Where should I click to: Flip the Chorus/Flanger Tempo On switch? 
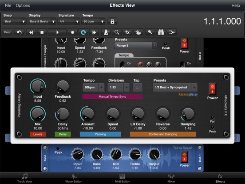(122, 64)
